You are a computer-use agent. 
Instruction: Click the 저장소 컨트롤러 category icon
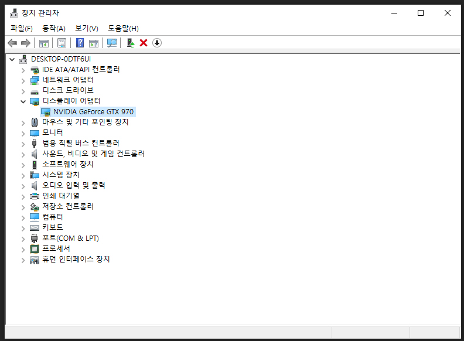(35, 207)
